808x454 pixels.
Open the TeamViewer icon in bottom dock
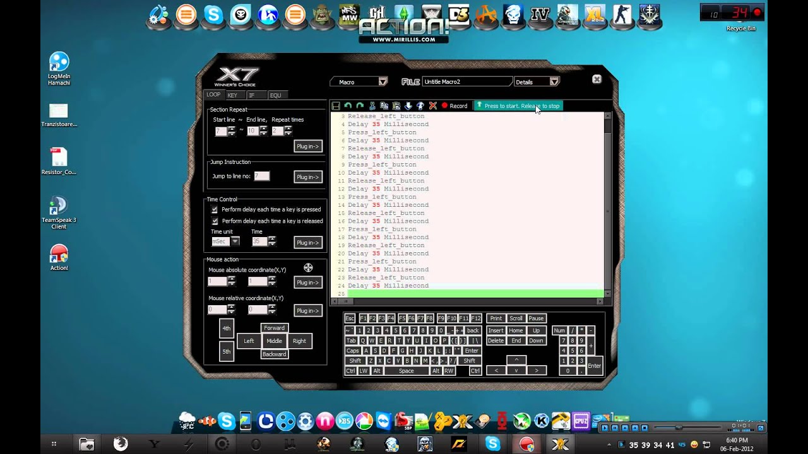coord(383,421)
